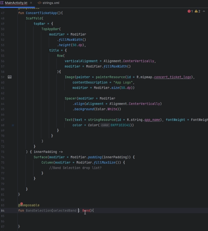Click 'padding' call on line 74
Image resolution: width=208 pixels, height=231 pixels.
coord(95,157)
